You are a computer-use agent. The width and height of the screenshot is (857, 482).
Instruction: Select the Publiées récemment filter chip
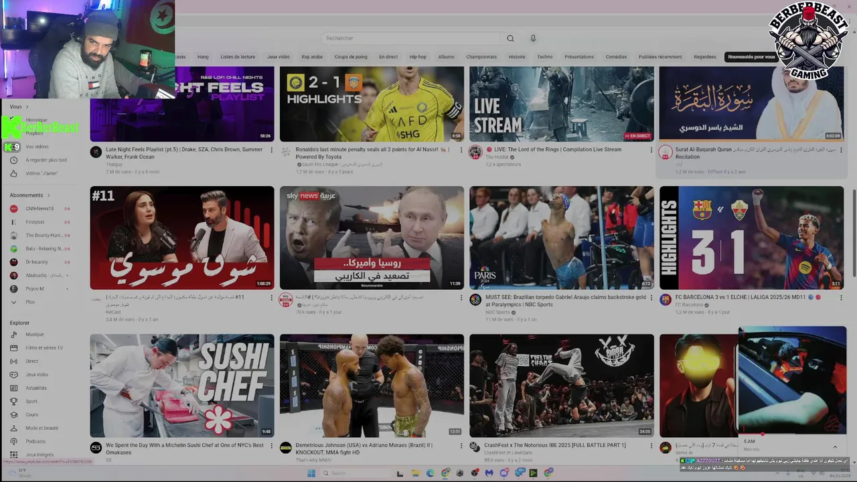660,57
